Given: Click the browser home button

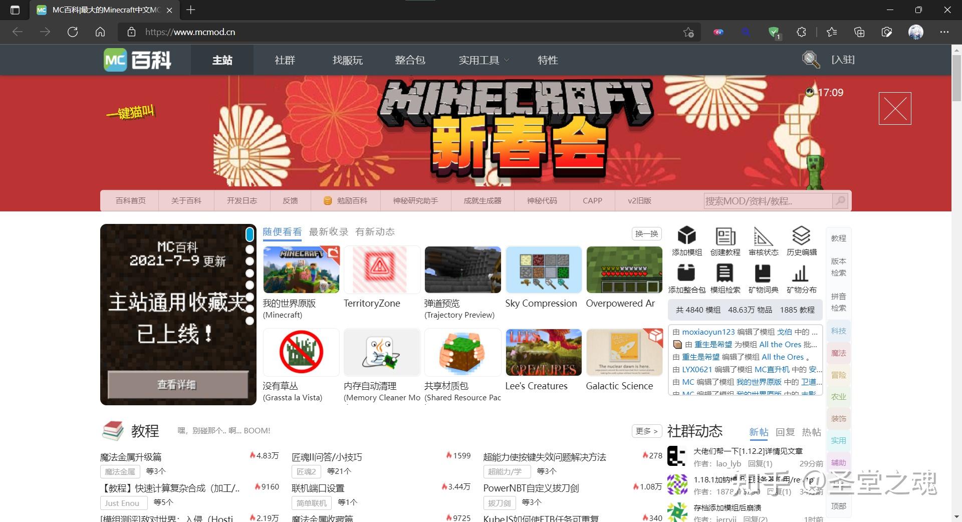Looking at the screenshot, I should (x=100, y=32).
